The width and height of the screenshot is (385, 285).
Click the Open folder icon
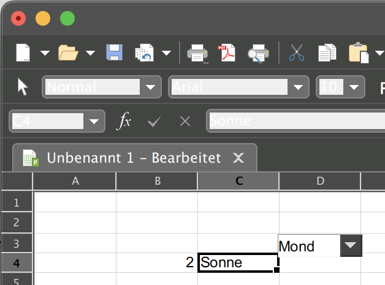click(x=68, y=53)
